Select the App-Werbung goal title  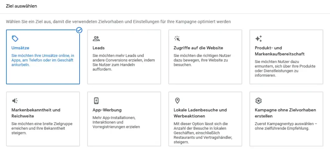(107, 110)
